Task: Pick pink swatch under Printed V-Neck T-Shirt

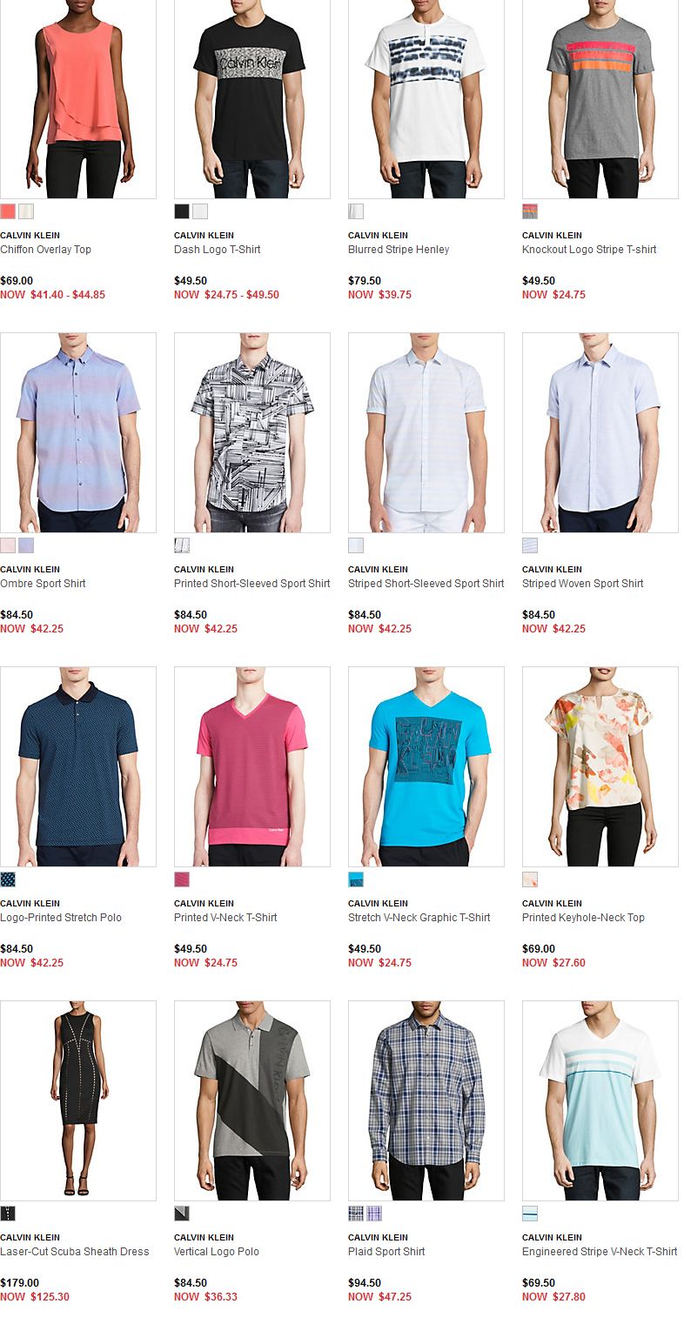Action: tap(182, 879)
